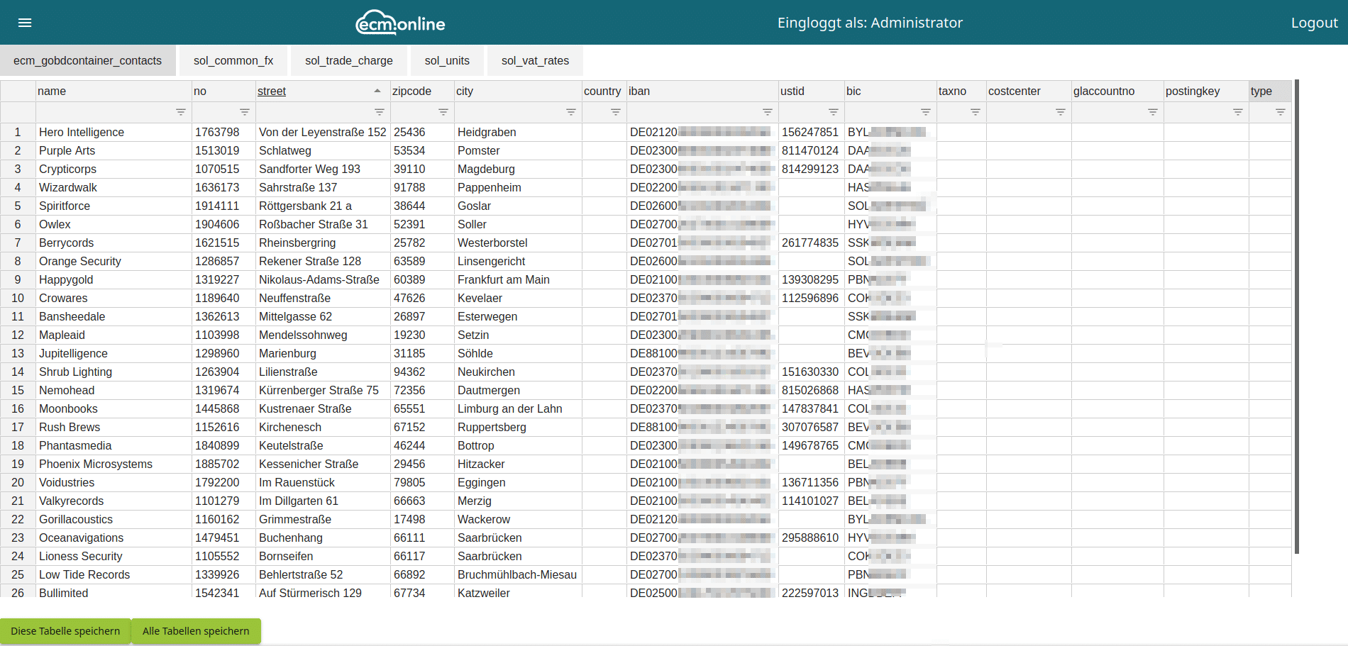Open filter icon for bic column
Screen dimensions: 1348x646
click(926, 112)
